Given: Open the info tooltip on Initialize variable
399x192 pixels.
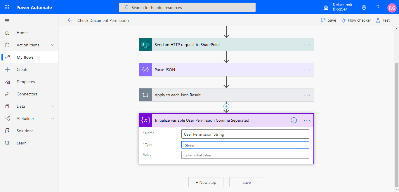Looking at the screenshot, I should [x=294, y=120].
